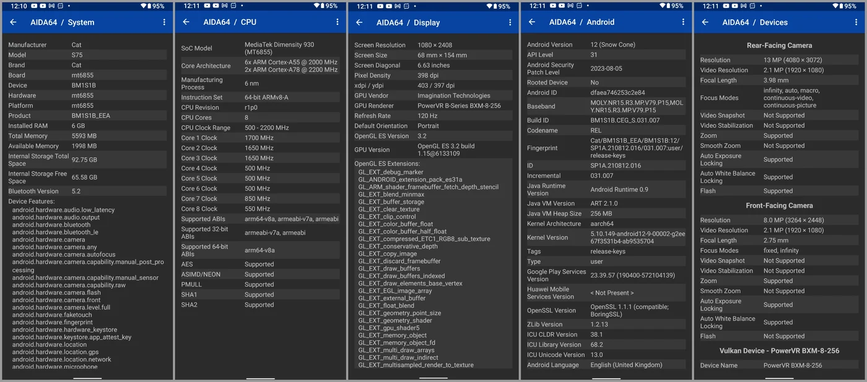The image size is (867, 382).
Task: Select the AES Supported row
Action: (x=259, y=265)
